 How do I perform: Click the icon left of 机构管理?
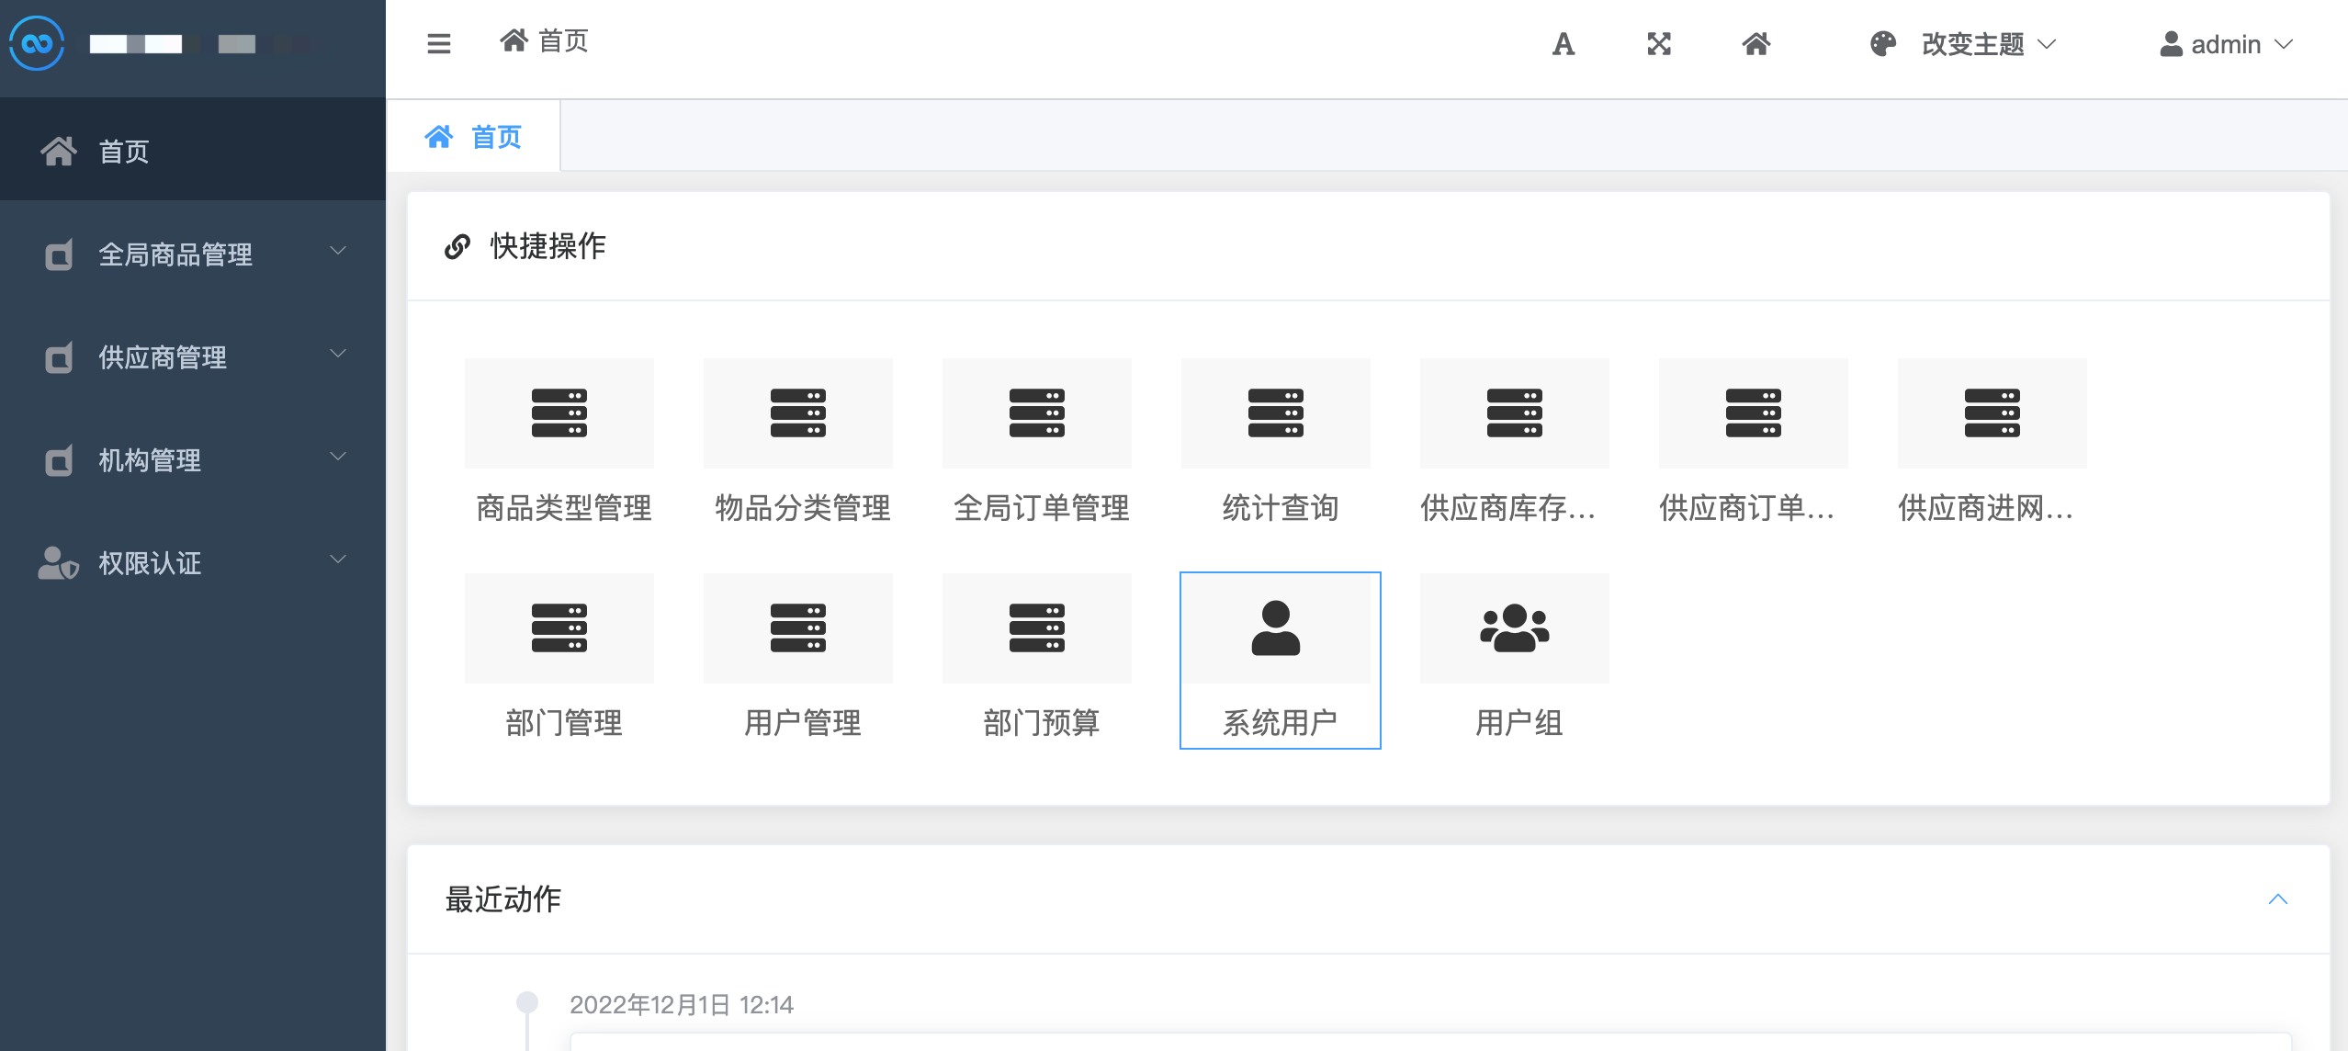59,460
